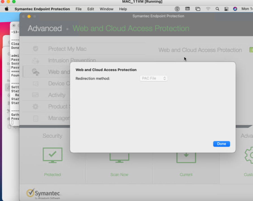
Task: Select Management document icon
Action: (x=36, y=118)
